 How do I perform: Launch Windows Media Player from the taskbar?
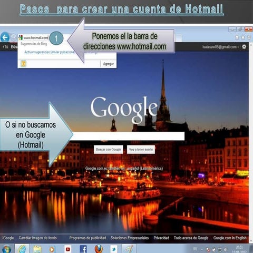coord(52,249)
